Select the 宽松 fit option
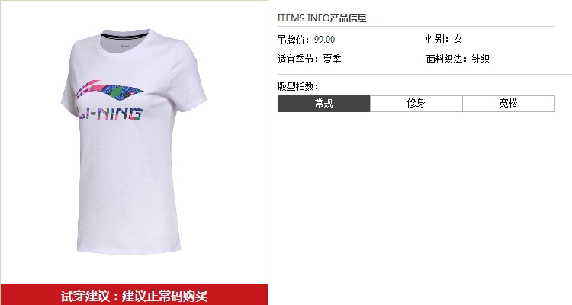 point(509,104)
